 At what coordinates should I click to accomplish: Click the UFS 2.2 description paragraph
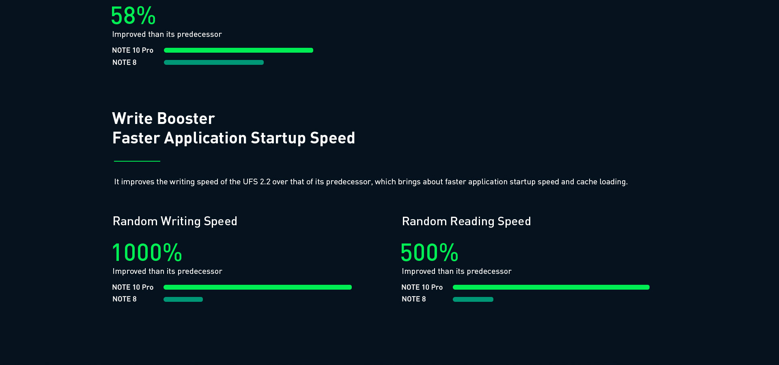coord(370,182)
